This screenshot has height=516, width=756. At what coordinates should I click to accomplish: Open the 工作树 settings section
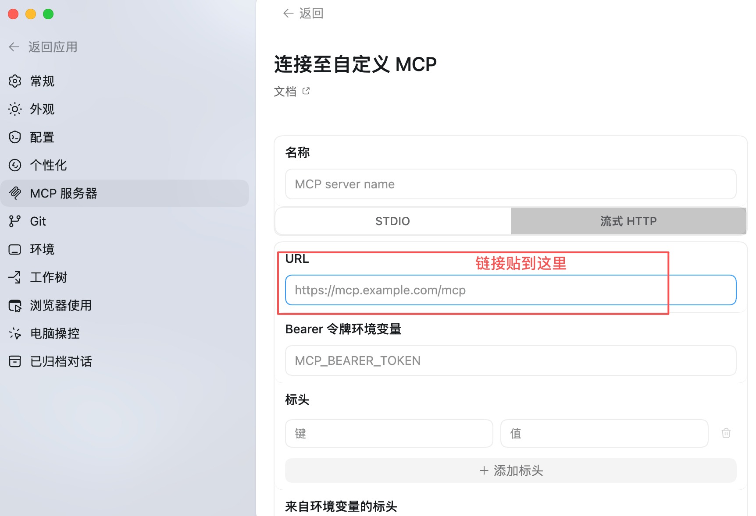tap(125, 277)
